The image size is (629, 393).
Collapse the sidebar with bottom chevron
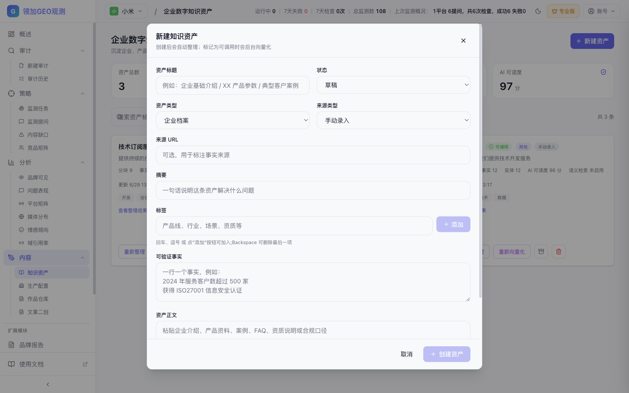[48, 384]
